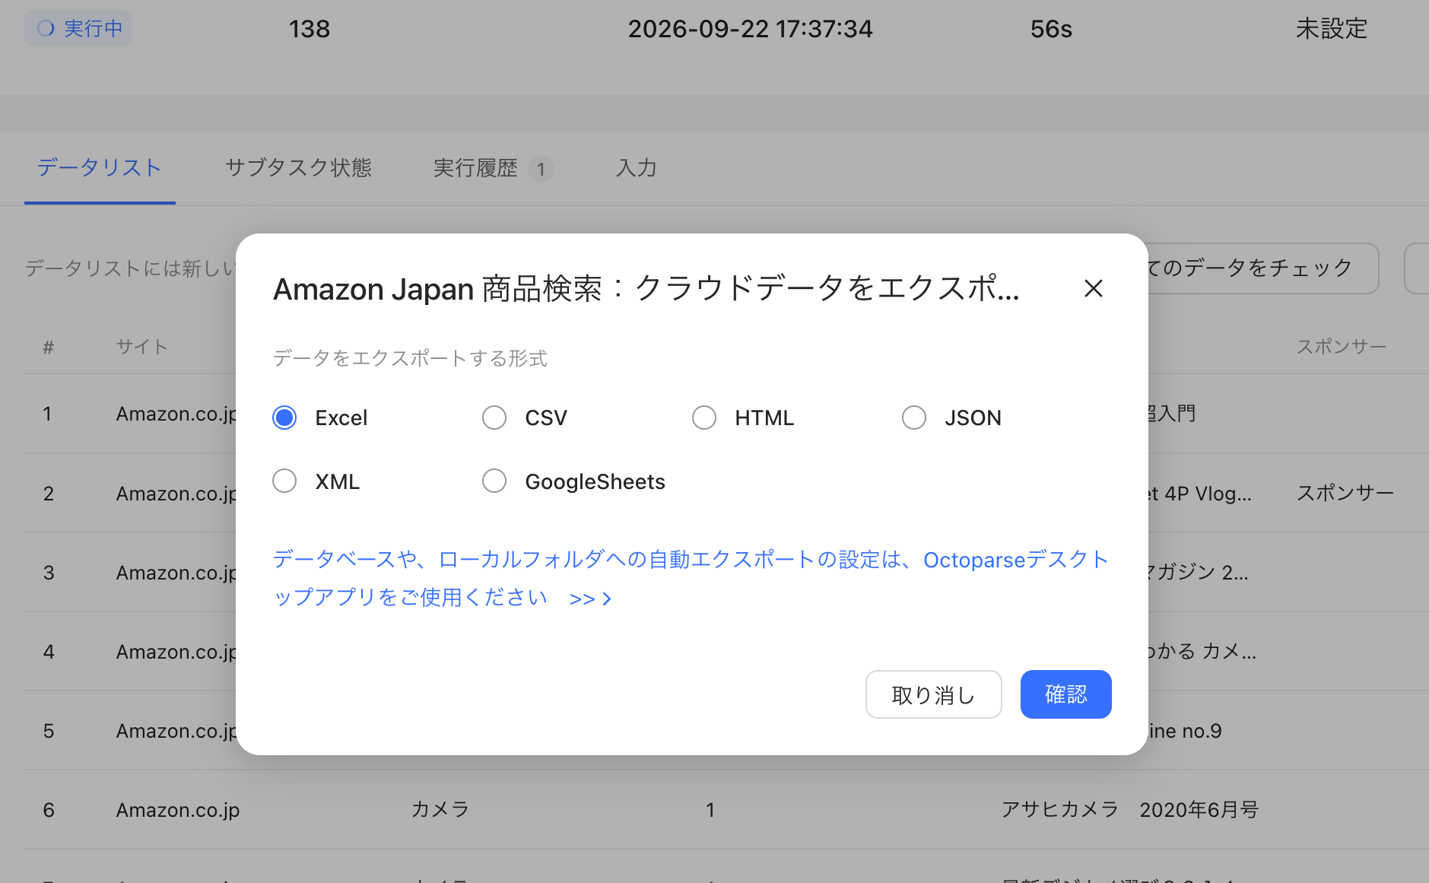Click Amazon.co.jp in row 3
This screenshot has height=883, width=1429.
click(176, 573)
